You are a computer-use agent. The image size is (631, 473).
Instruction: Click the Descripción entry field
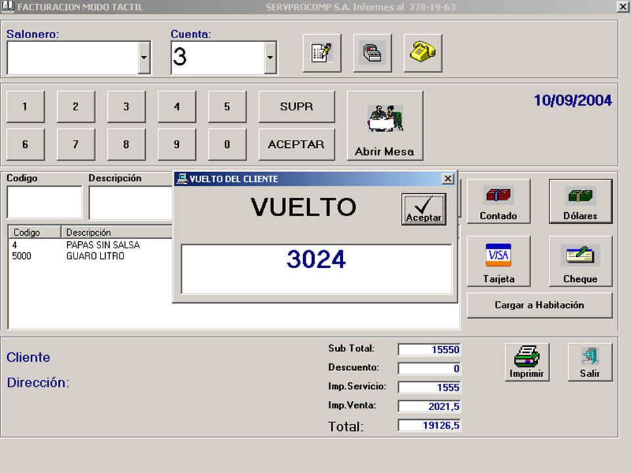131,202
